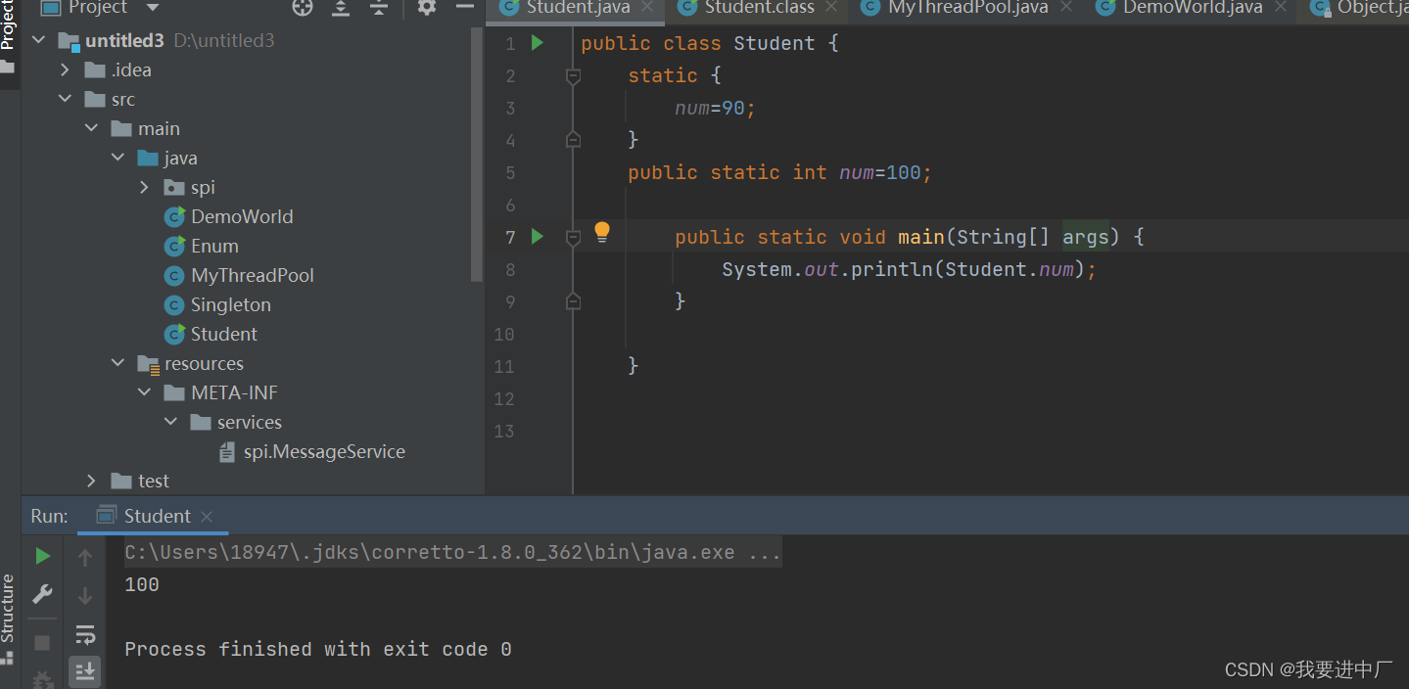Click 'num=100' in line 5

click(x=880, y=172)
